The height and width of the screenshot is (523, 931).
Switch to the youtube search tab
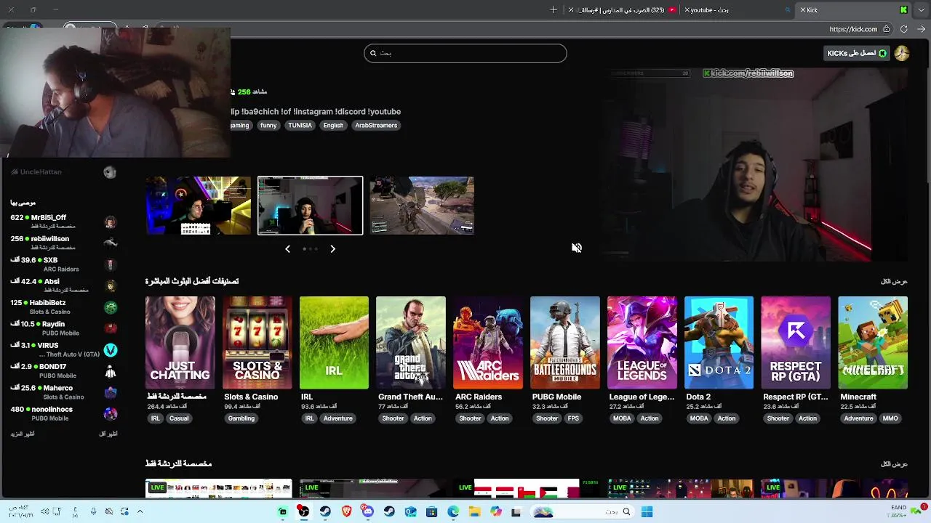point(738,10)
